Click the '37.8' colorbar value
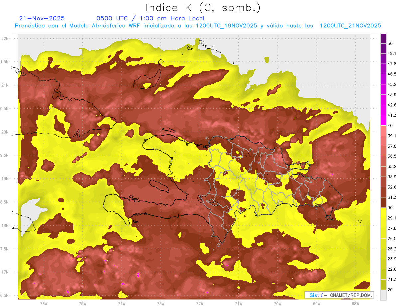 pos(392,146)
